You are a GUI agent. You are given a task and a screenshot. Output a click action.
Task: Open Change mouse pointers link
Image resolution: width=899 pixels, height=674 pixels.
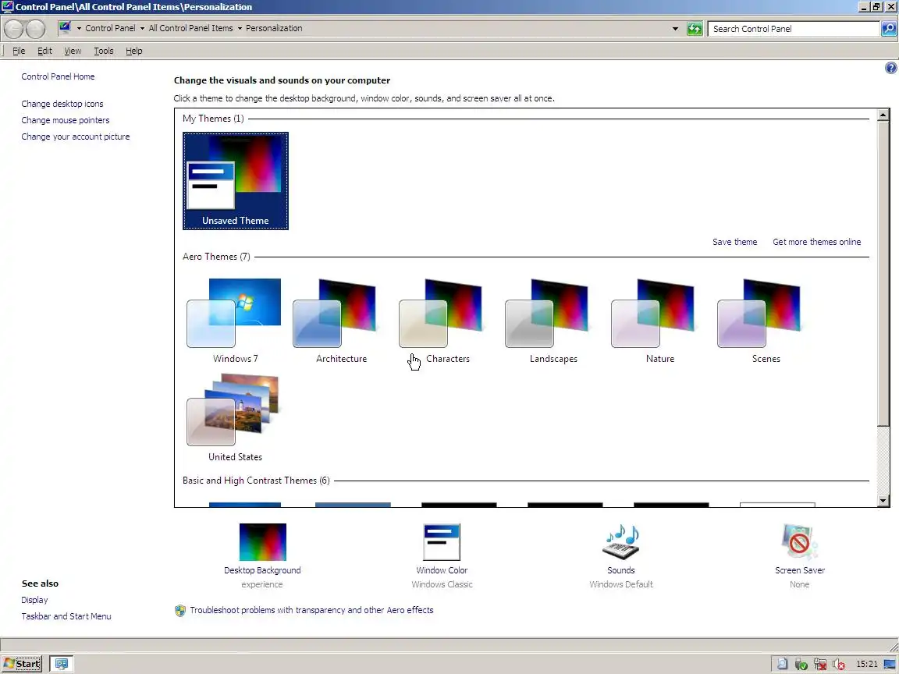[x=66, y=120]
